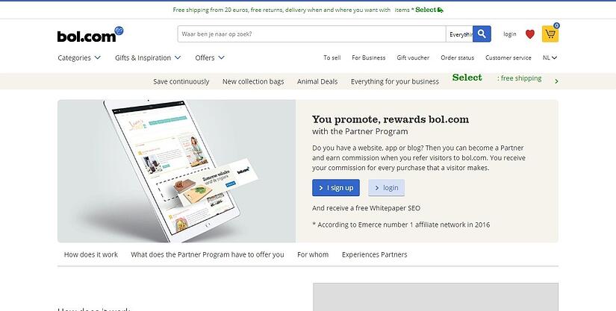Expand Gifts & Inspiration dropdown

coord(148,57)
